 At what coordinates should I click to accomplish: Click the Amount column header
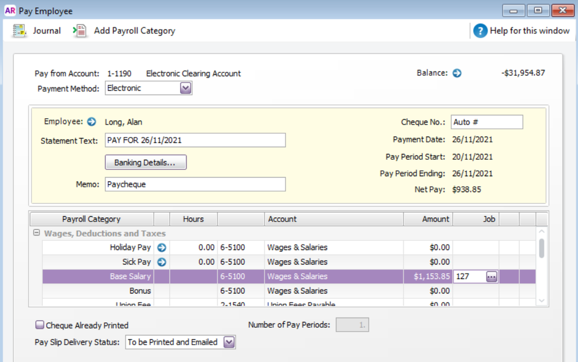pos(428,219)
